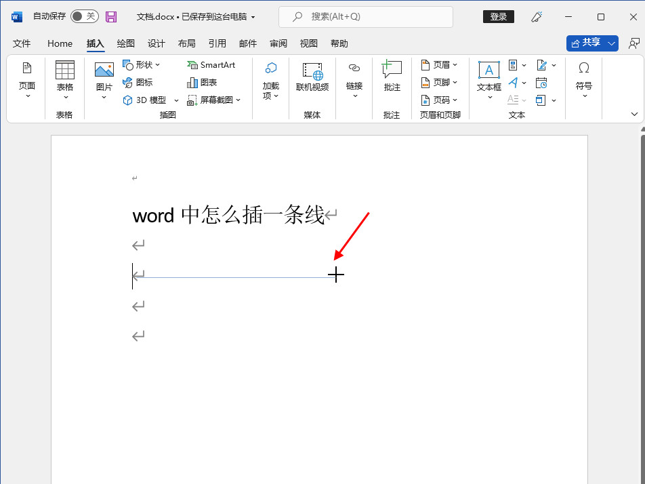Screen dimensions: 645x484
Task: Click the date and time calendar icon
Action: [541, 83]
